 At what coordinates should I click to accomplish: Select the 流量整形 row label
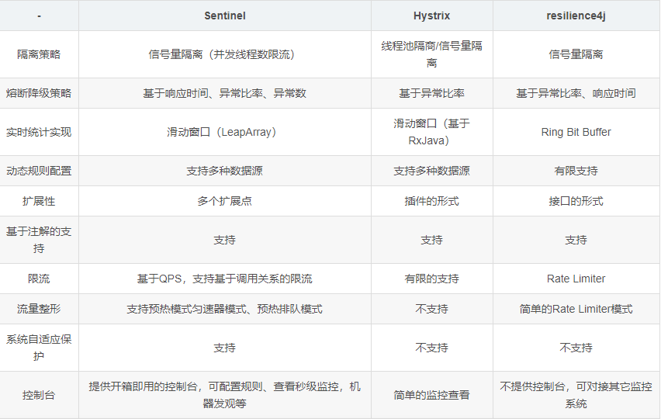point(39,309)
